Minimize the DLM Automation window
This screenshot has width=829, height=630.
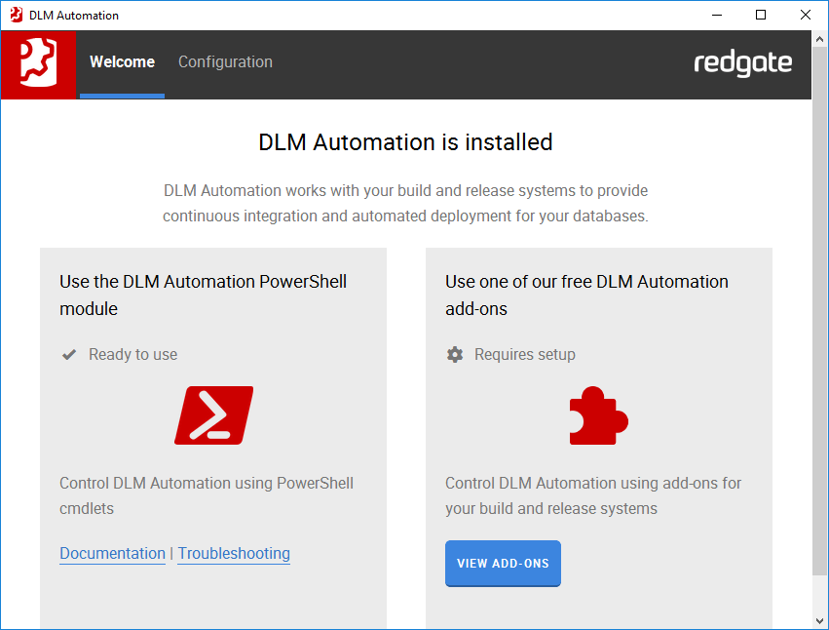tap(717, 16)
